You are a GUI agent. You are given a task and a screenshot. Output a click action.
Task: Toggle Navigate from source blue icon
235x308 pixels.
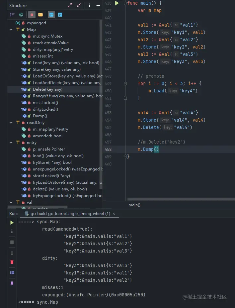(x=60, y=15)
